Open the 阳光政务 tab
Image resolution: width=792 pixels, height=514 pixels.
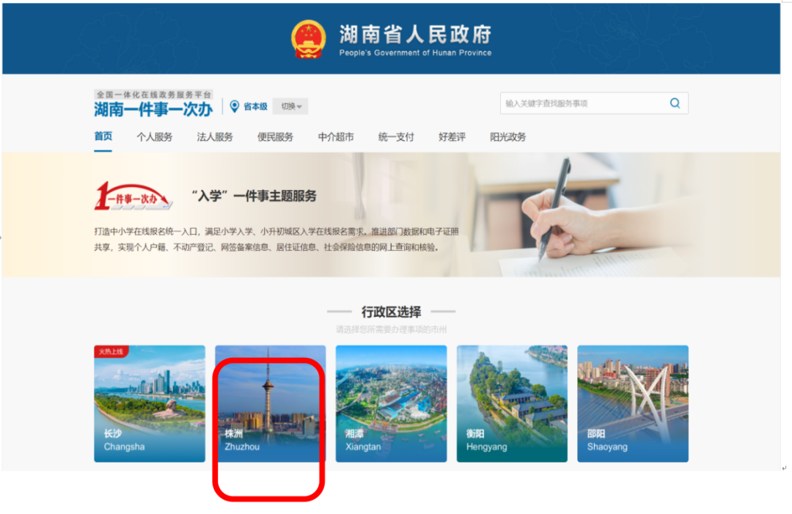click(507, 137)
